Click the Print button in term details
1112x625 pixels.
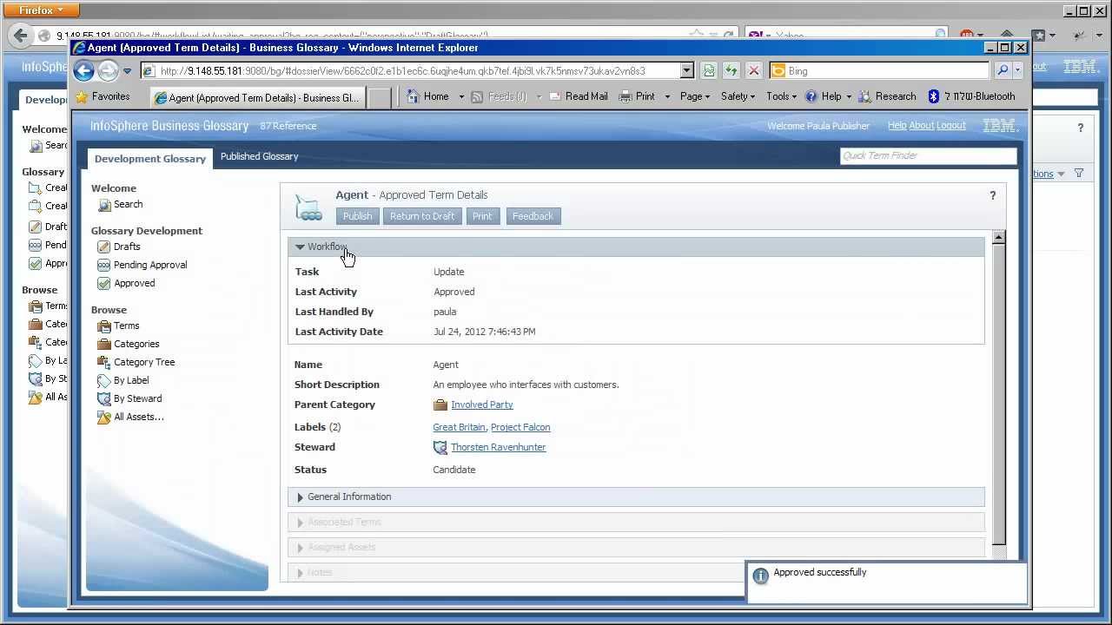click(x=482, y=216)
